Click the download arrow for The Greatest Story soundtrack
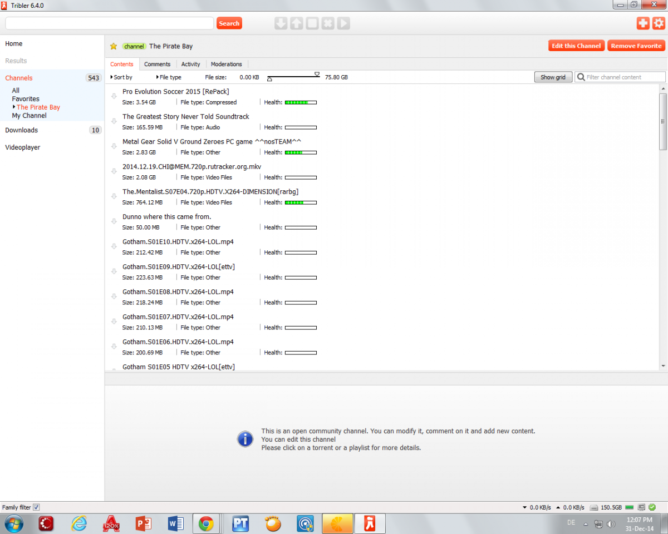The height and width of the screenshot is (534, 668). click(114, 121)
